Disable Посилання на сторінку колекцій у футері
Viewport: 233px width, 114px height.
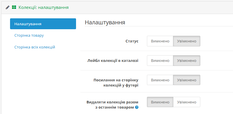pos(160,80)
